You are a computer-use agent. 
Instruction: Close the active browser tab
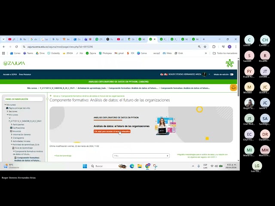point(155,39)
